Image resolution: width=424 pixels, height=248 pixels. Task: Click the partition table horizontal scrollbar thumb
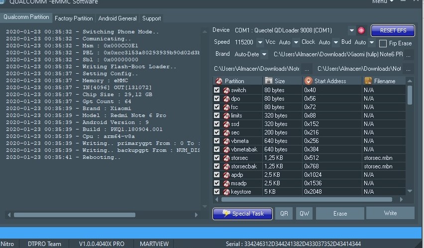[307, 200]
